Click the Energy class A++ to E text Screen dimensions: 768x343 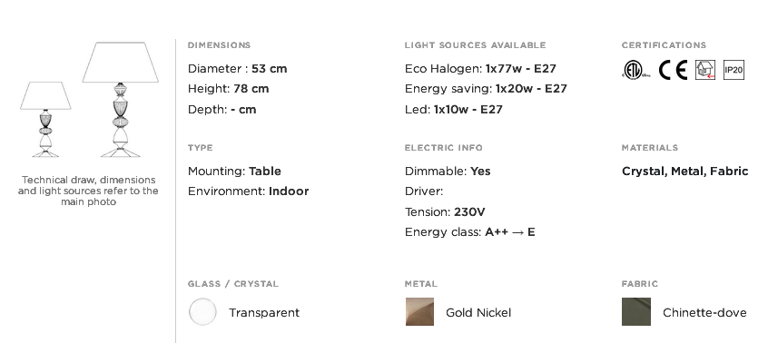[x=469, y=232]
